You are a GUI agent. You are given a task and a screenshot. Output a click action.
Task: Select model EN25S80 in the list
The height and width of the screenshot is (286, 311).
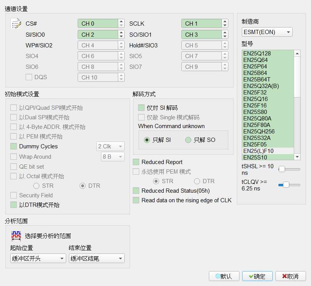tap(268, 112)
